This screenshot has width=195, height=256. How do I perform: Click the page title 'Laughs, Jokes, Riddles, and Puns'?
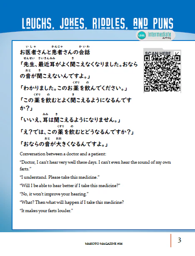coord(97,23)
